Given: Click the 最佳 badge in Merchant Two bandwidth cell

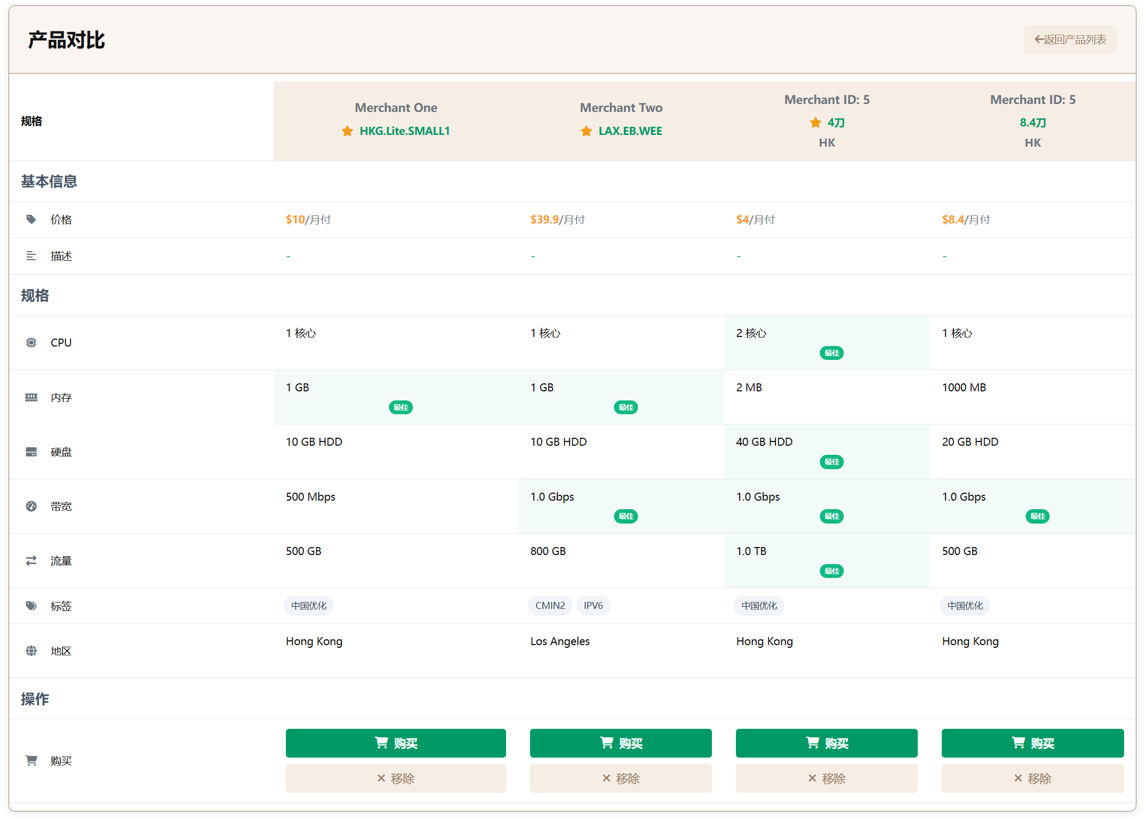Looking at the screenshot, I should pos(626,516).
